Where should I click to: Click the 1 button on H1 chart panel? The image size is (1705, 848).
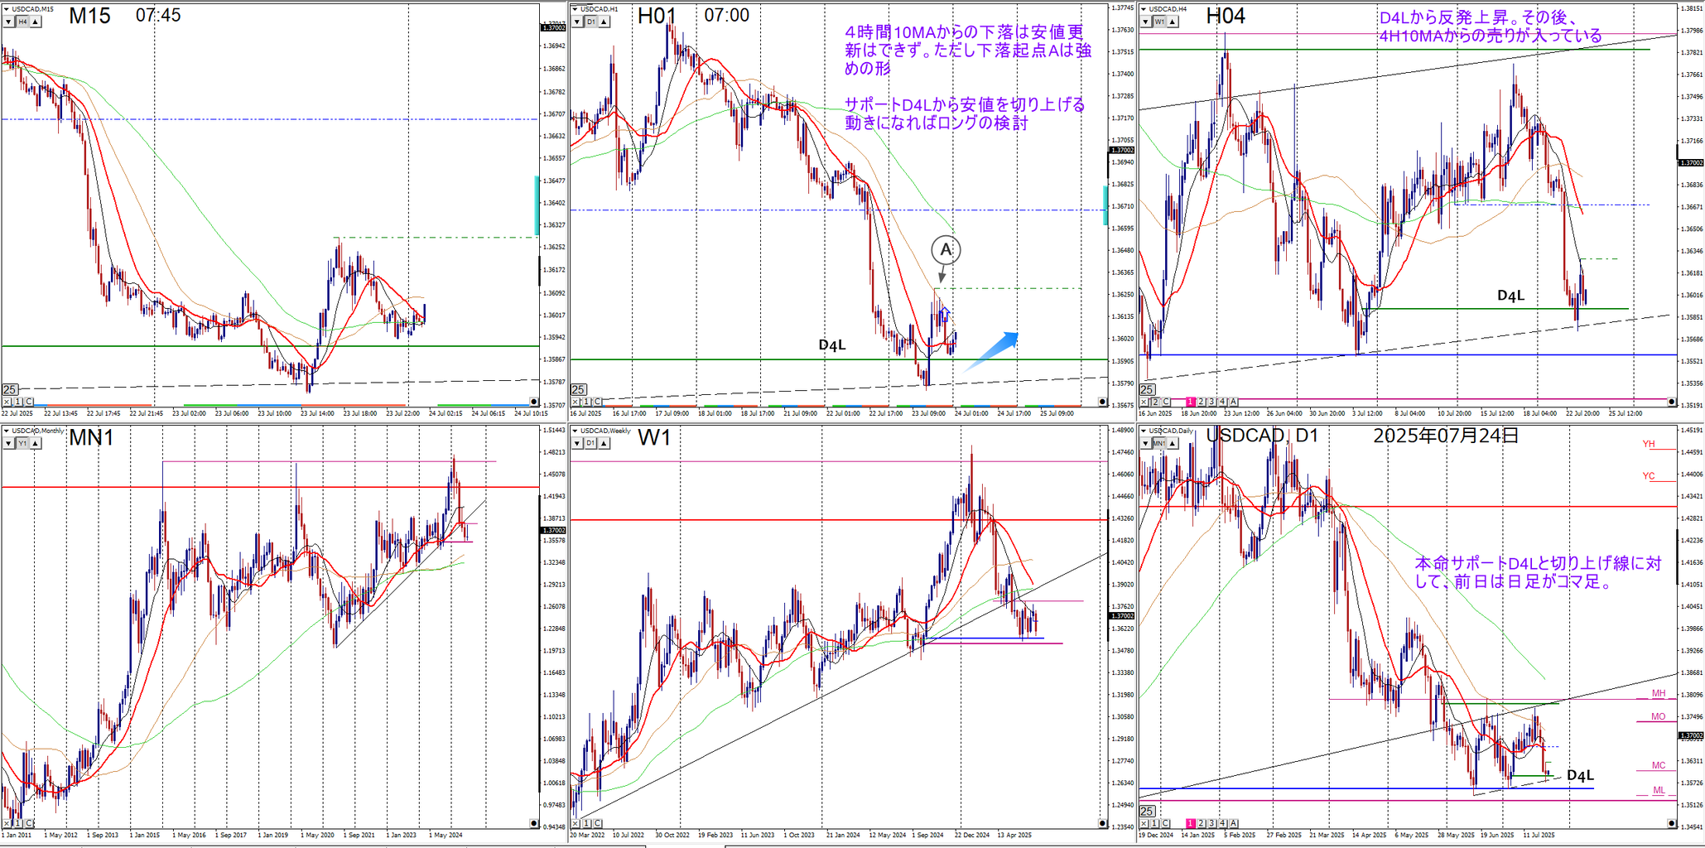point(587,402)
